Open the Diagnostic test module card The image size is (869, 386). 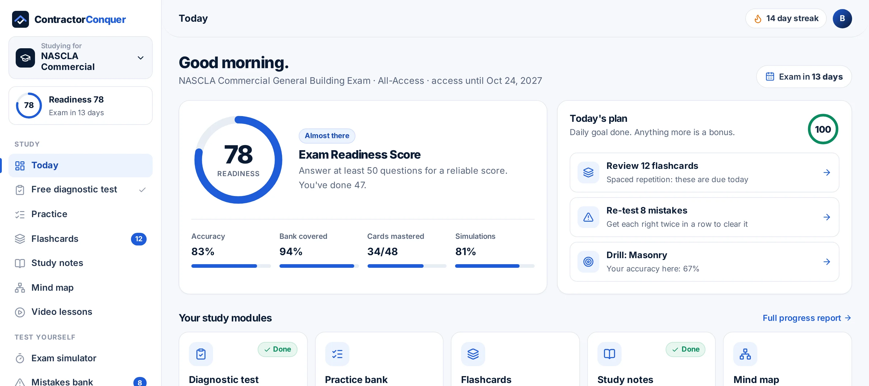[x=243, y=359]
